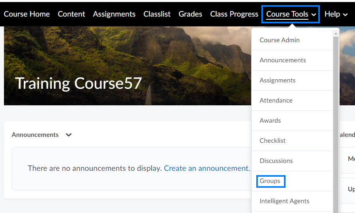Go to Content in navbar
355x213 pixels.
[71, 14]
